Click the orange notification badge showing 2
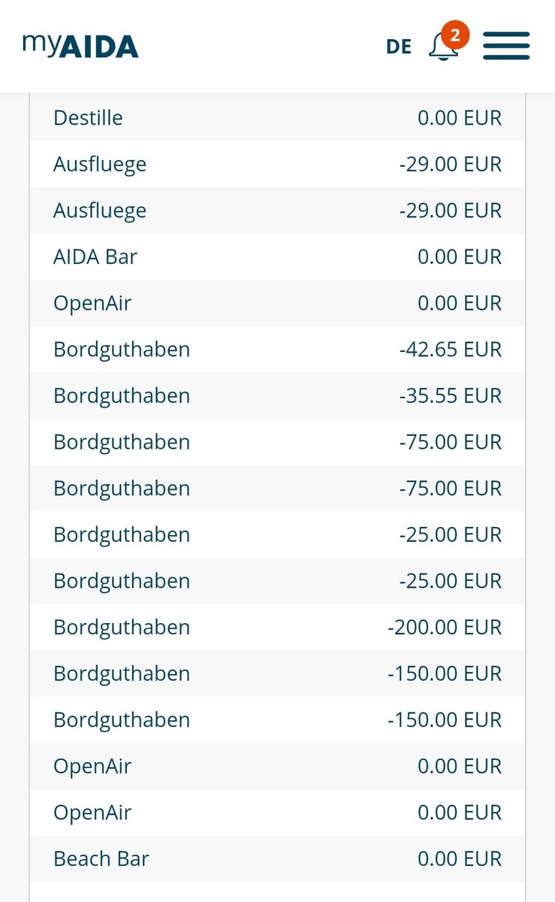This screenshot has height=902, width=555. [455, 35]
